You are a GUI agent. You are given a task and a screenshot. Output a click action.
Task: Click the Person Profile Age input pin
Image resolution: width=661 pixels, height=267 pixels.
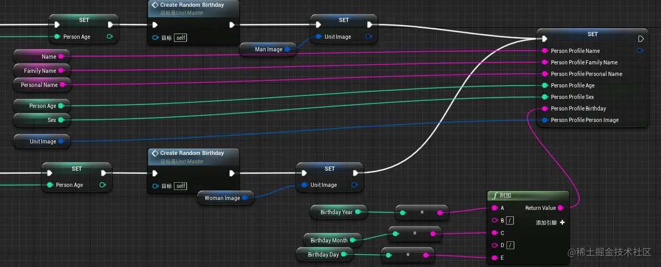point(545,85)
